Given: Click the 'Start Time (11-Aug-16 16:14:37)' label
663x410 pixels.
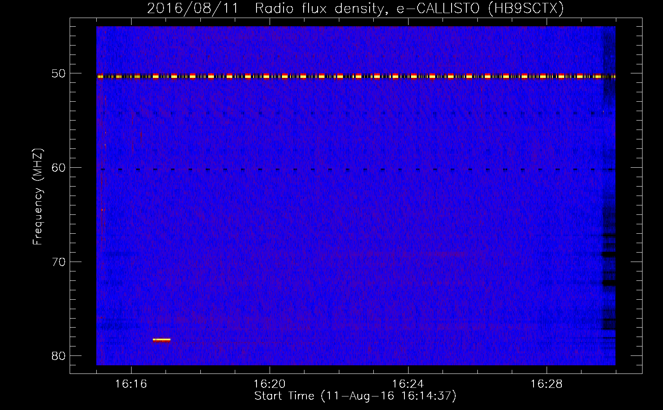Looking at the screenshot, I should 355,396.
